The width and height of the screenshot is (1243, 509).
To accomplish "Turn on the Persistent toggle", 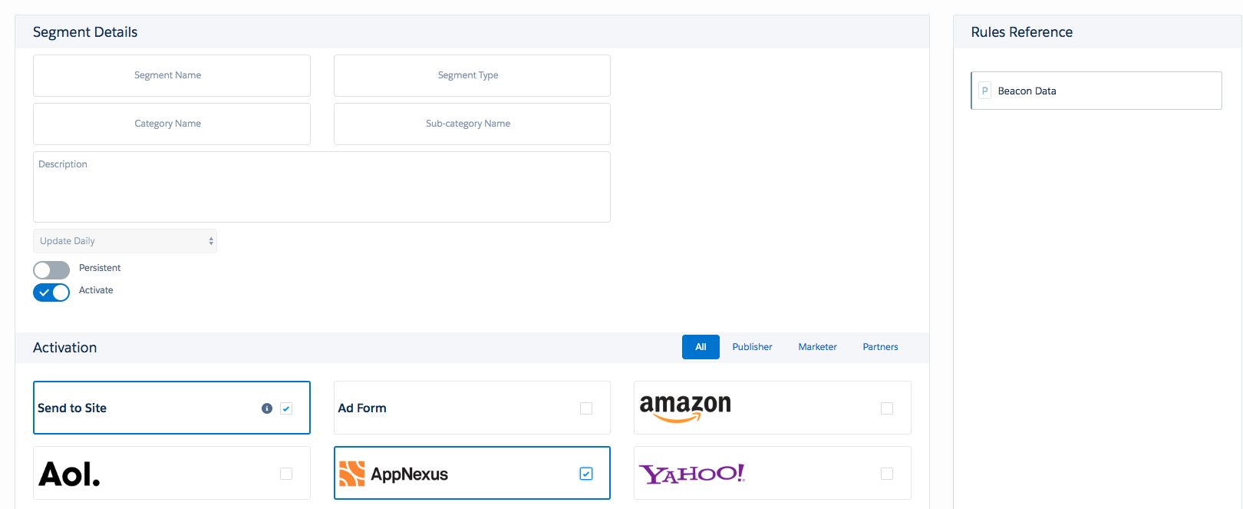I will 51,270.
